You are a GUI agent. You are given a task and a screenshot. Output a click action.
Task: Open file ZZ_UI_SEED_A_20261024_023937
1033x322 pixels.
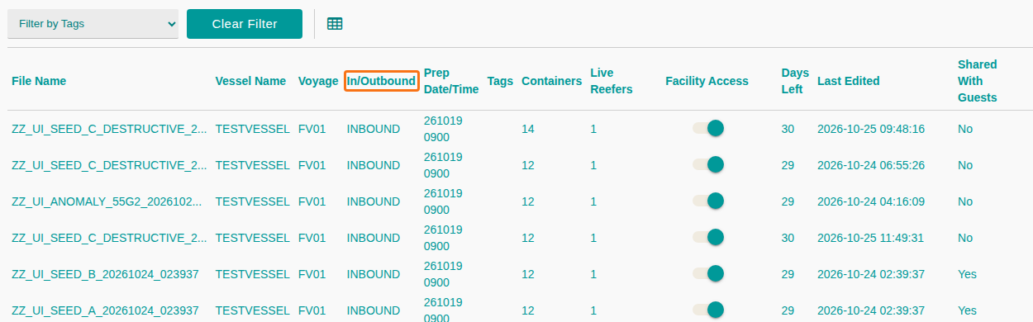click(105, 310)
